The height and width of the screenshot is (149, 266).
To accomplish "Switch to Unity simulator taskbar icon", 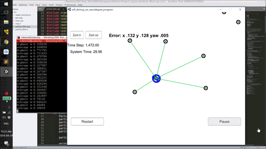I will tap(6, 72).
